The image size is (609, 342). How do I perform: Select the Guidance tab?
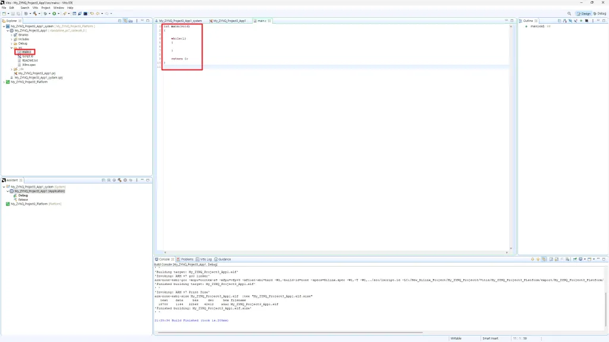[222, 259]
